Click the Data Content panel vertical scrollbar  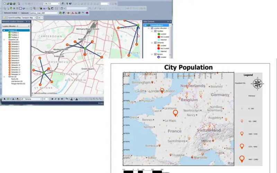click(x=170, y=41)
